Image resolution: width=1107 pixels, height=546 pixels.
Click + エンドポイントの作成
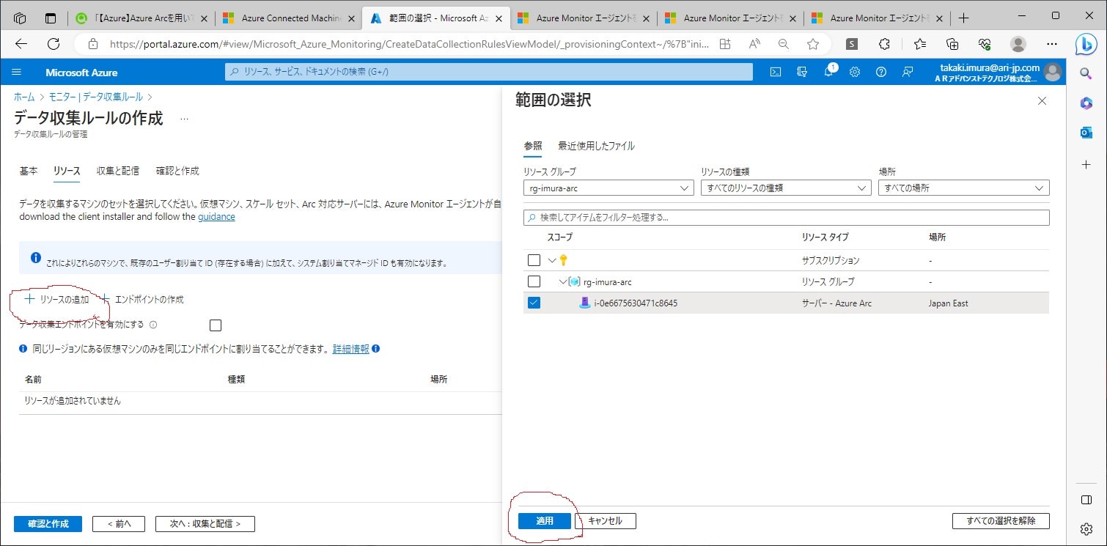(142, 299)
